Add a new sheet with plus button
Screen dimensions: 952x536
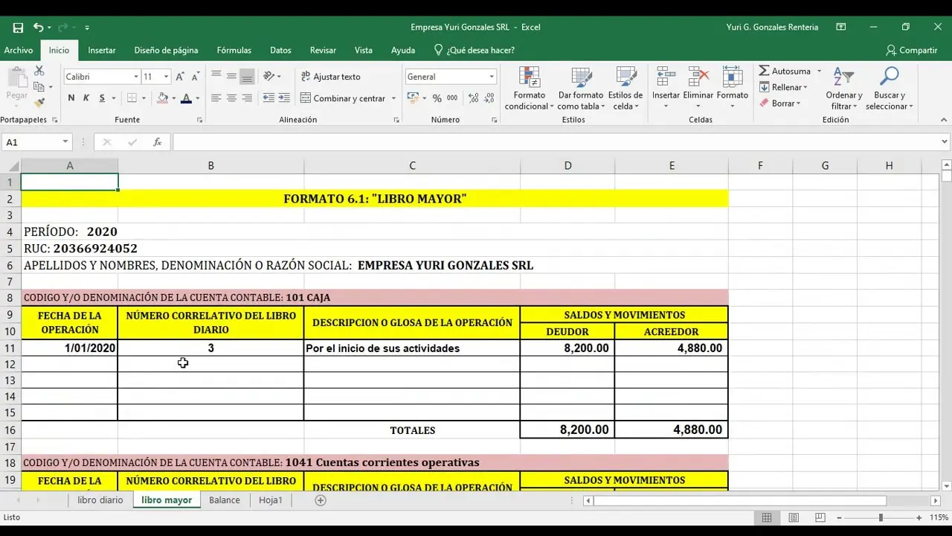[x=321, y=500]
